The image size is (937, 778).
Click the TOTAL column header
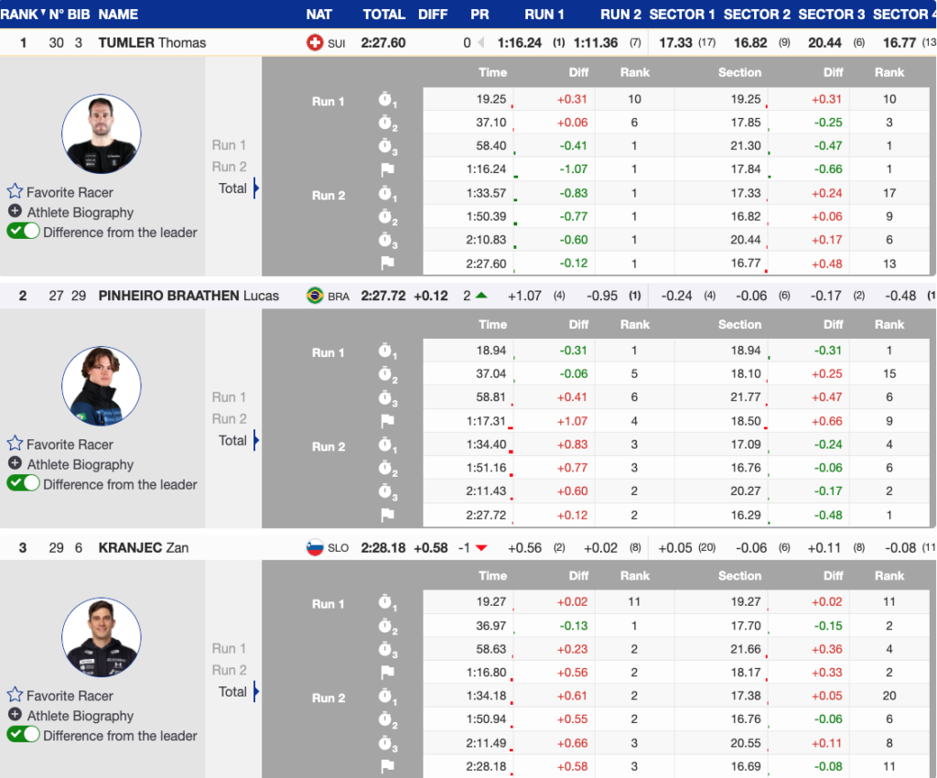383,14
